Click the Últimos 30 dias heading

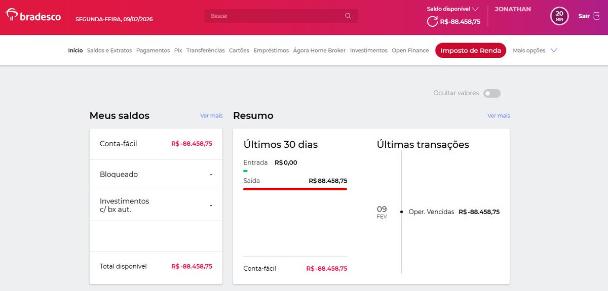[x=281, y=145]
